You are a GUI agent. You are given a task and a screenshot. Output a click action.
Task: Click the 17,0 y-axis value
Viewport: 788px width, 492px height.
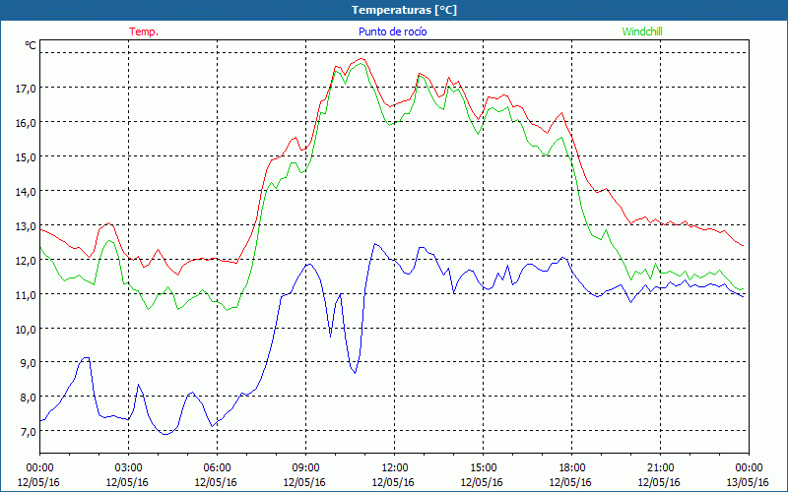tap(27, 89)
